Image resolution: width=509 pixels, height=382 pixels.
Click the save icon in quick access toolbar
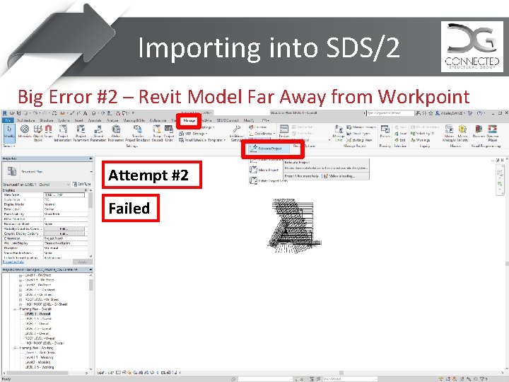pos(18,113)
